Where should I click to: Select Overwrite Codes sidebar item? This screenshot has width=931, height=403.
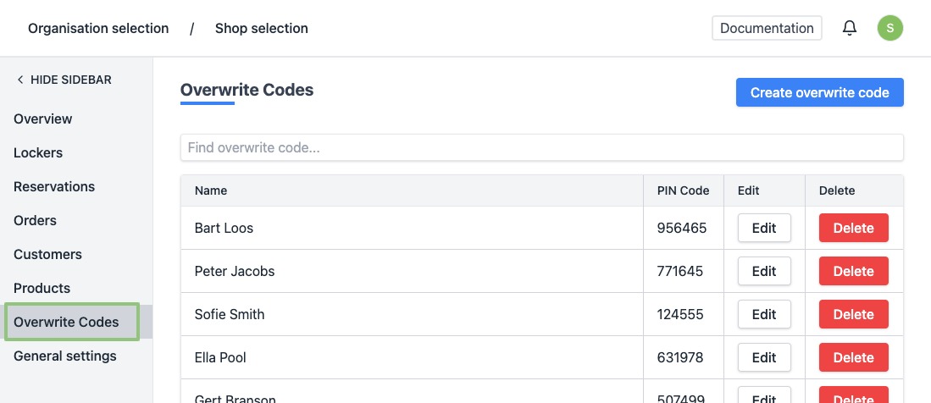click(x=66, y=322)
